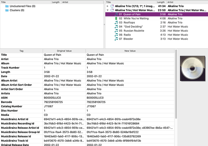Click the 23:50 album length
This screenshot has width=208, height=146.
[162, 10]
